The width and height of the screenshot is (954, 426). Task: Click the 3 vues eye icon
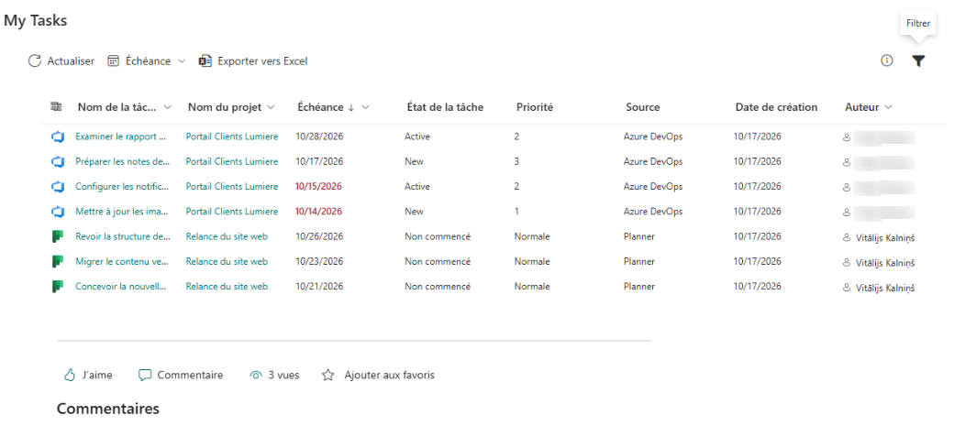(256, 375)
